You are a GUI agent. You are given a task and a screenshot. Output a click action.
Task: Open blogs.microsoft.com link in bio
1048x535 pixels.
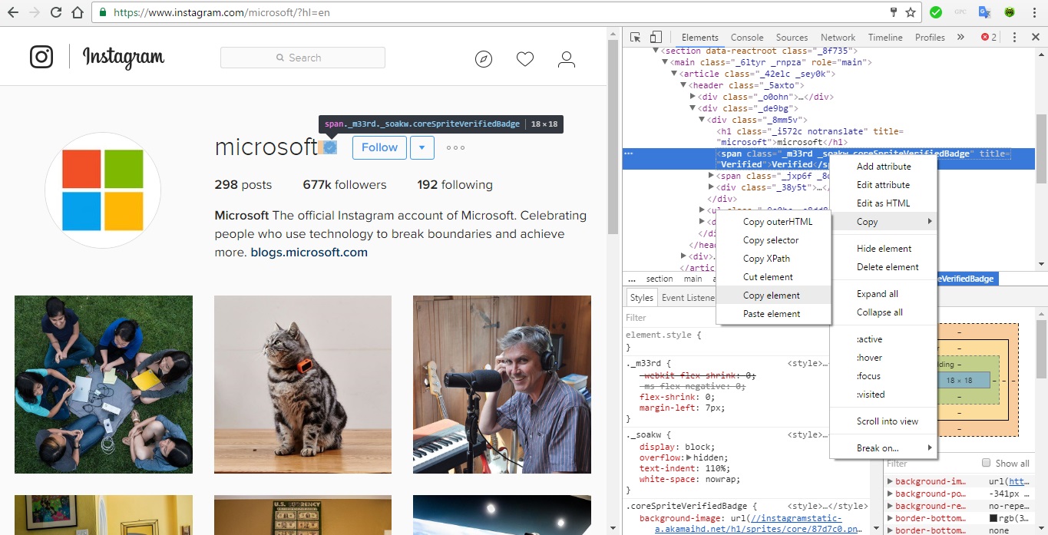coord(309,252)
